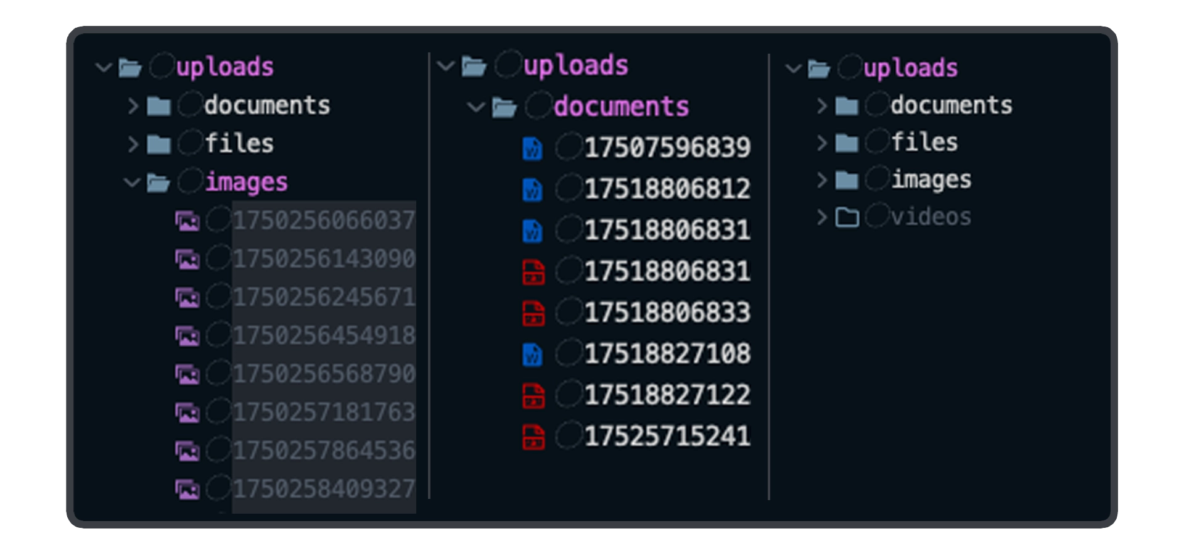This screenshot has height=555, width=1184.
Task: Select file 1750257181763 in images
Action: pyautogui.click(x=324, y=412)
